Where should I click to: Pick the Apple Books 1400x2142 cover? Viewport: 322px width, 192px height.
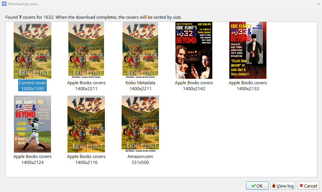[x=194, y=50]
